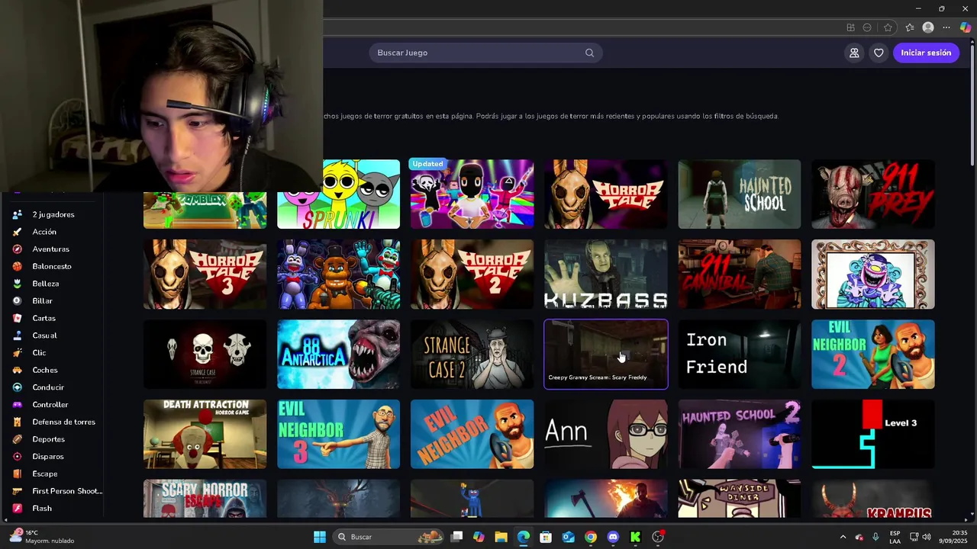Open the Strange Case 2 thumbnail
Screen dimensions: 977x549
[x=472, y=354]
